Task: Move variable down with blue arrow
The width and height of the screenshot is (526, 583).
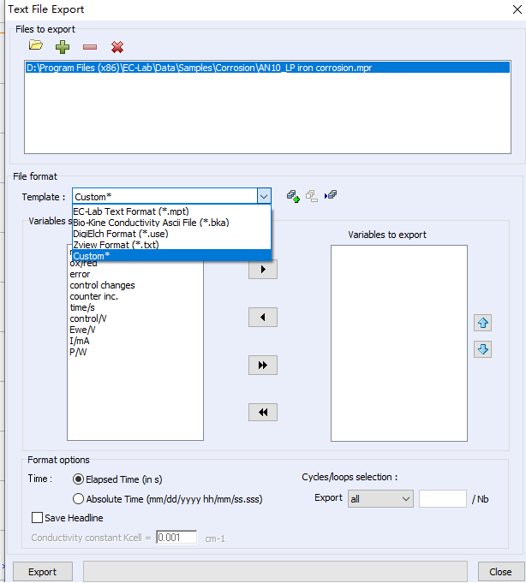Action: pos(482,349)
